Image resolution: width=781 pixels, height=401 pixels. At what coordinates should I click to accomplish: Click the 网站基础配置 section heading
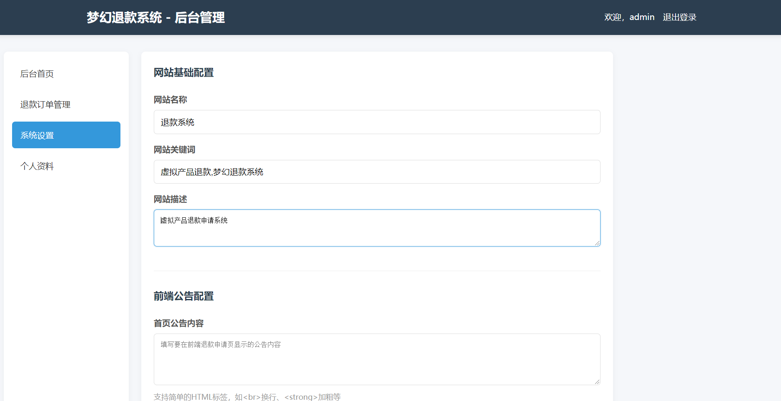[x=183, y=72]
